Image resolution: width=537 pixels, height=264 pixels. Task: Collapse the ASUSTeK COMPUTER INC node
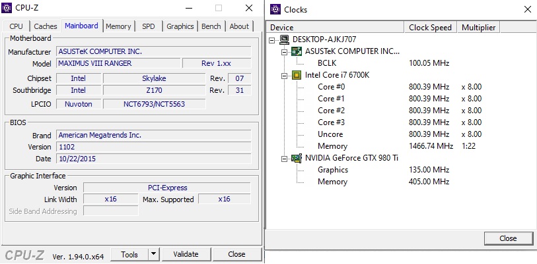tap(284, 52)
